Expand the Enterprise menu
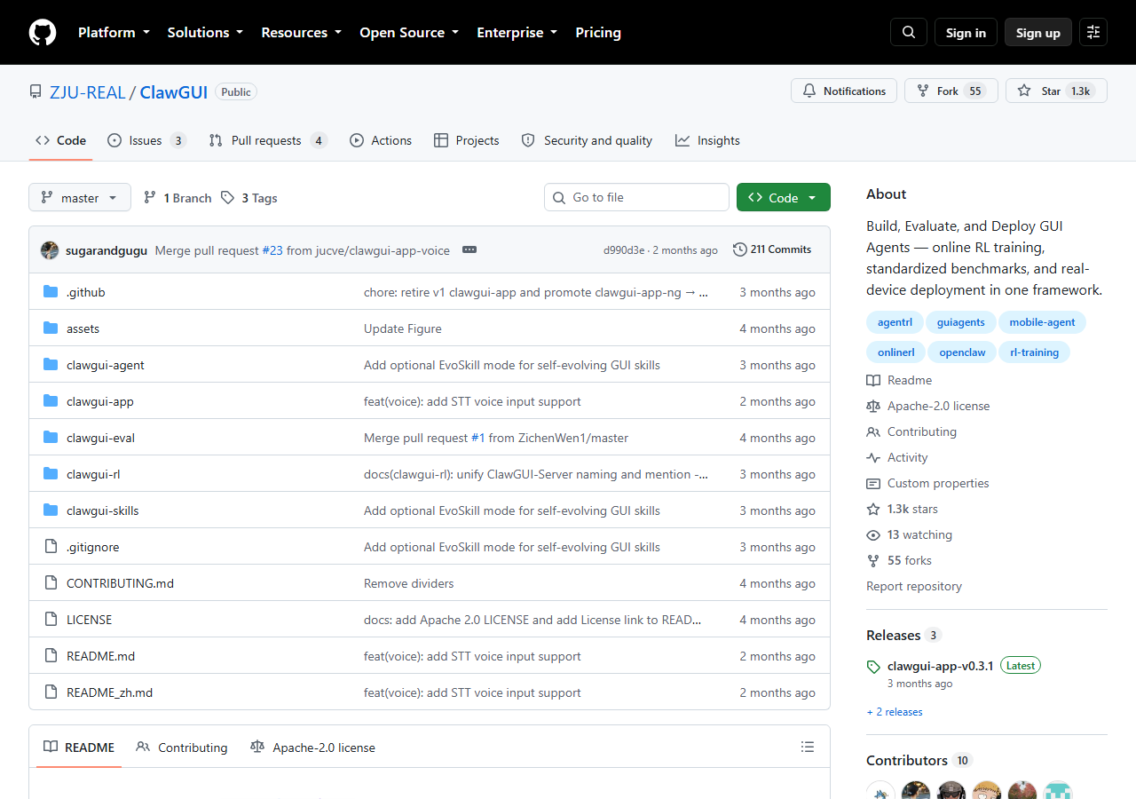 pos(517,32)
